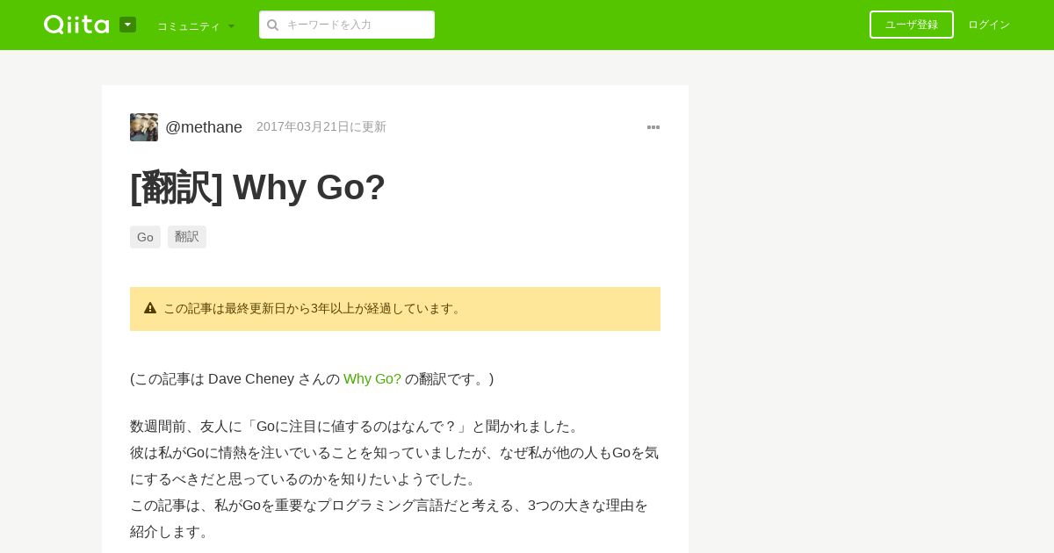Click the warning triangle icon
Viewport: 1054px width, 553px height.
pyautogui.click(x=150, y=308)
